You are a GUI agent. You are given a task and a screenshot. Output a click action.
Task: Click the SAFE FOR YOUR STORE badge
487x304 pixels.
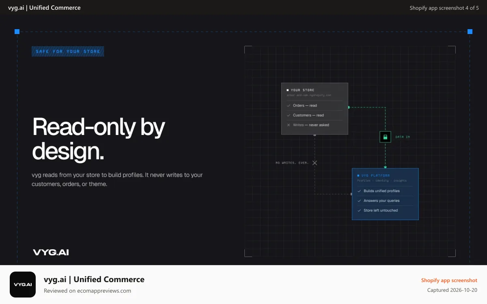(x=68, y=51)
